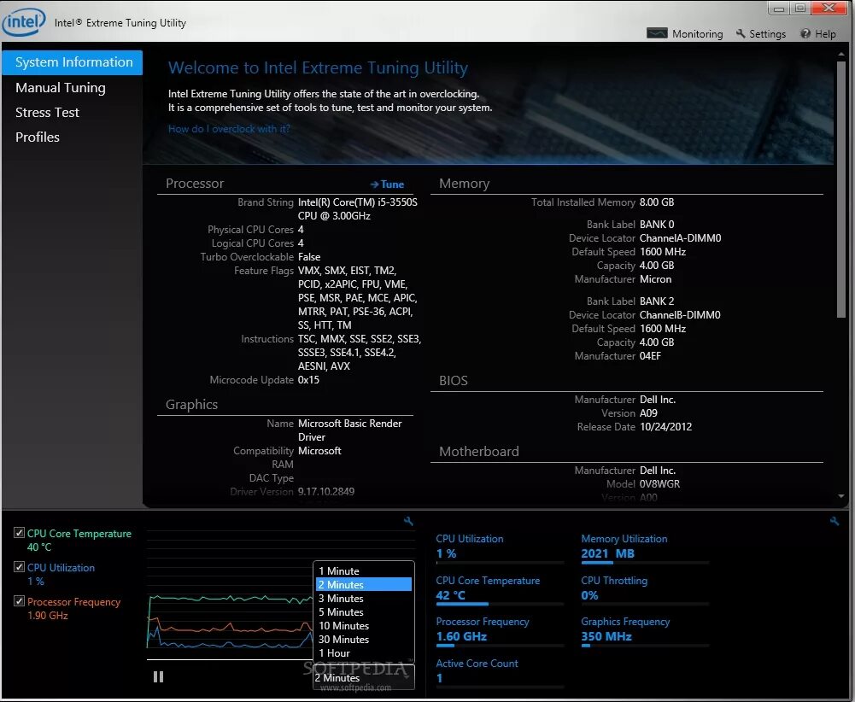Click the Graphics name 'Microsoft Basic Render'

[x=349, y=424]
